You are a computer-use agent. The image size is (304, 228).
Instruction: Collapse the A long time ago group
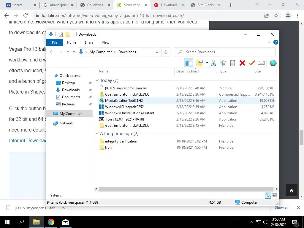pos(97,133)
